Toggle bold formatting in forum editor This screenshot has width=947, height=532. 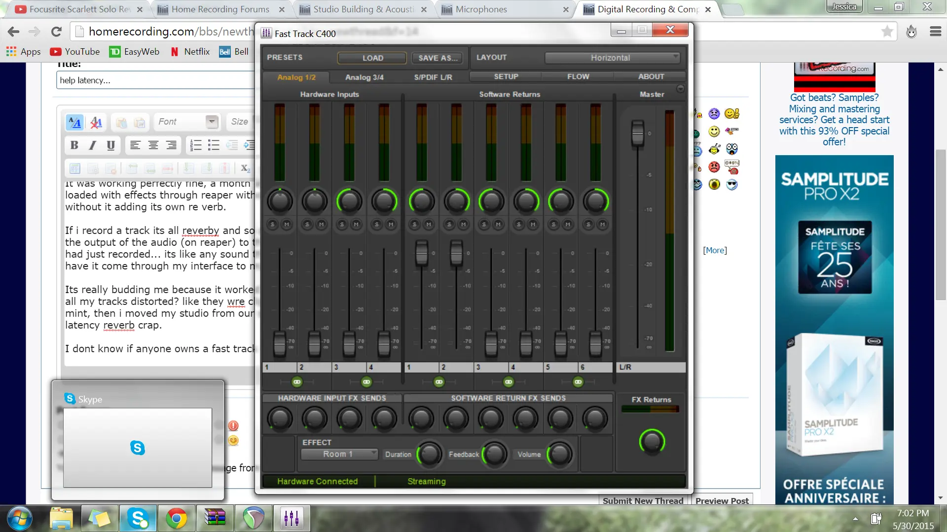pos(74,145)
